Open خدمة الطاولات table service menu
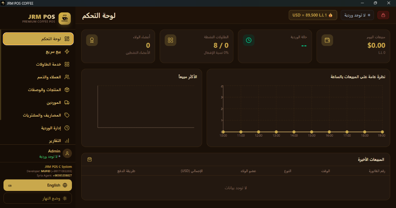 click(38, 64)
